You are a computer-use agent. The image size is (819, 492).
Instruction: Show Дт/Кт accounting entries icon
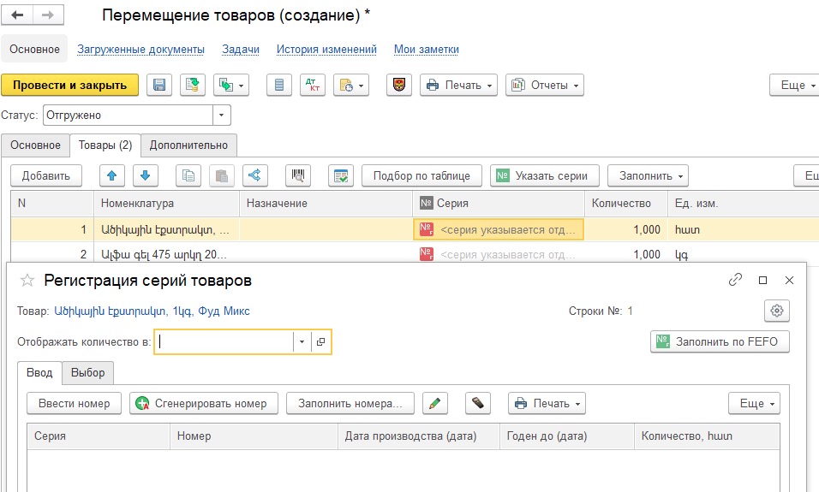(313, 85)
